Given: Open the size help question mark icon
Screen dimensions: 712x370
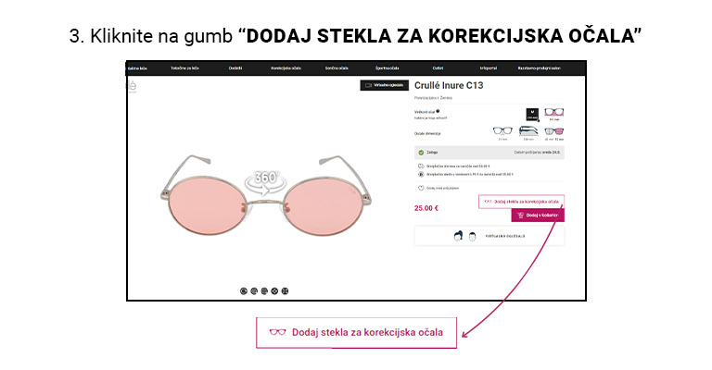Looking at the screenshot, I should pyautogui.click(x=438, y=111).
